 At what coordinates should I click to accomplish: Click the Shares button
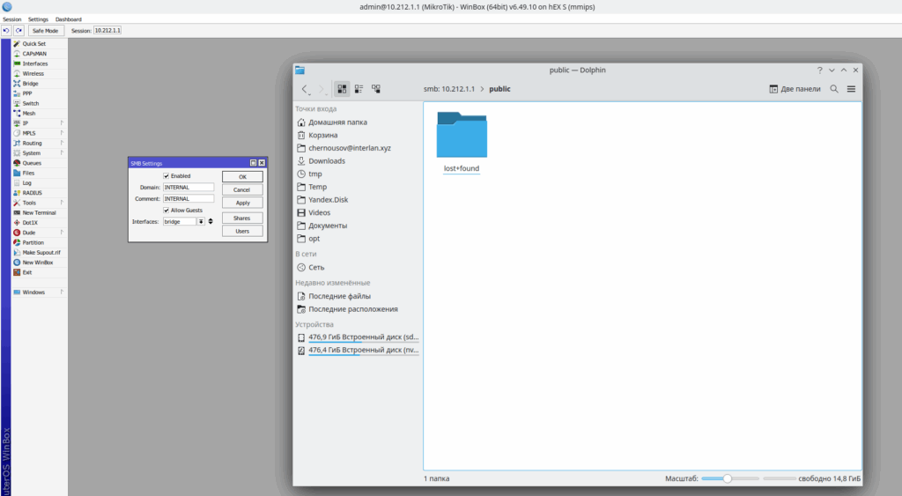(241, 218)
